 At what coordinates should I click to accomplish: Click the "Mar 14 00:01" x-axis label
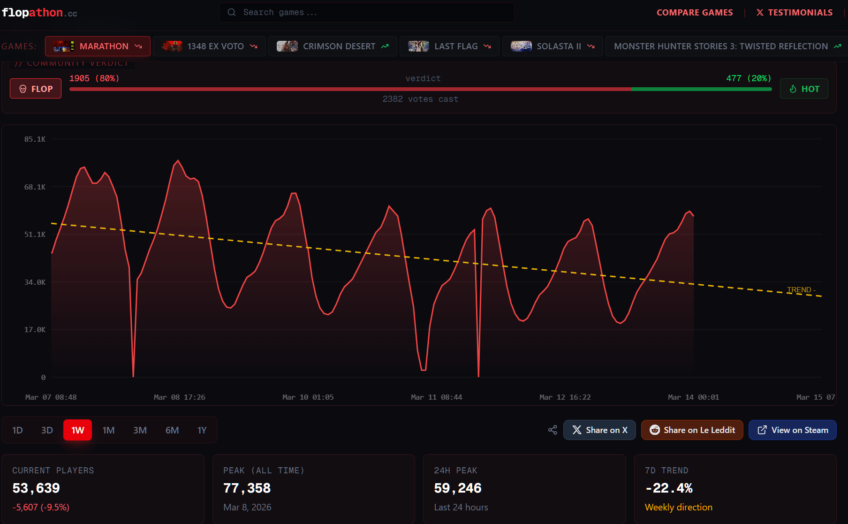[694, 397]
